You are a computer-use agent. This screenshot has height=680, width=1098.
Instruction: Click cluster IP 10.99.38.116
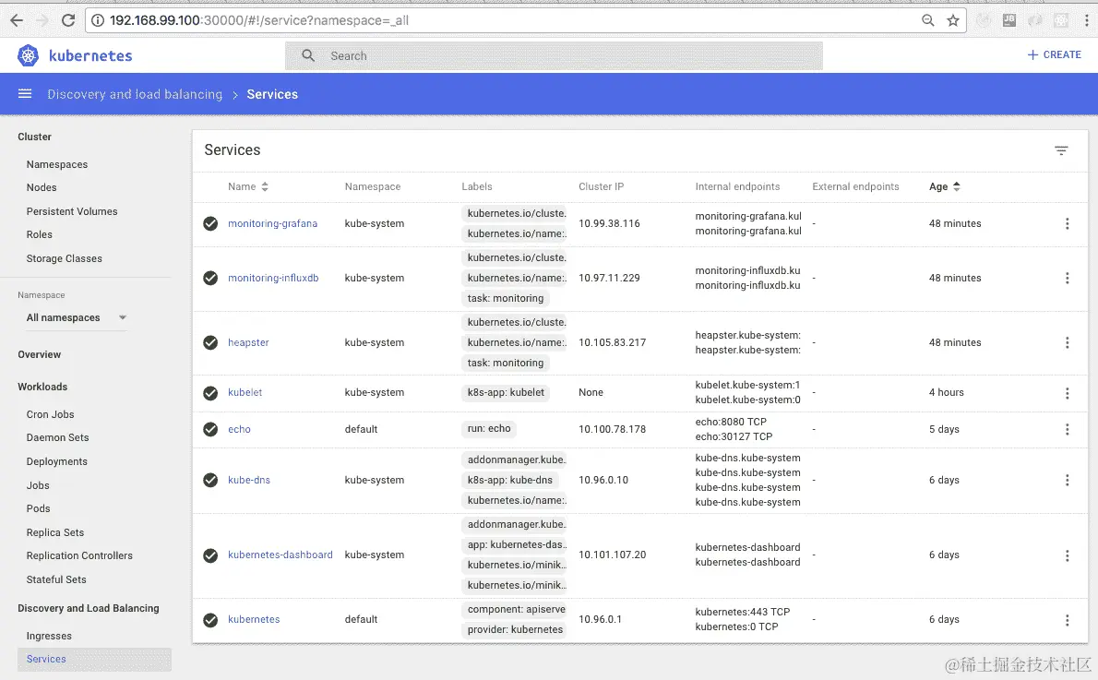609,223
